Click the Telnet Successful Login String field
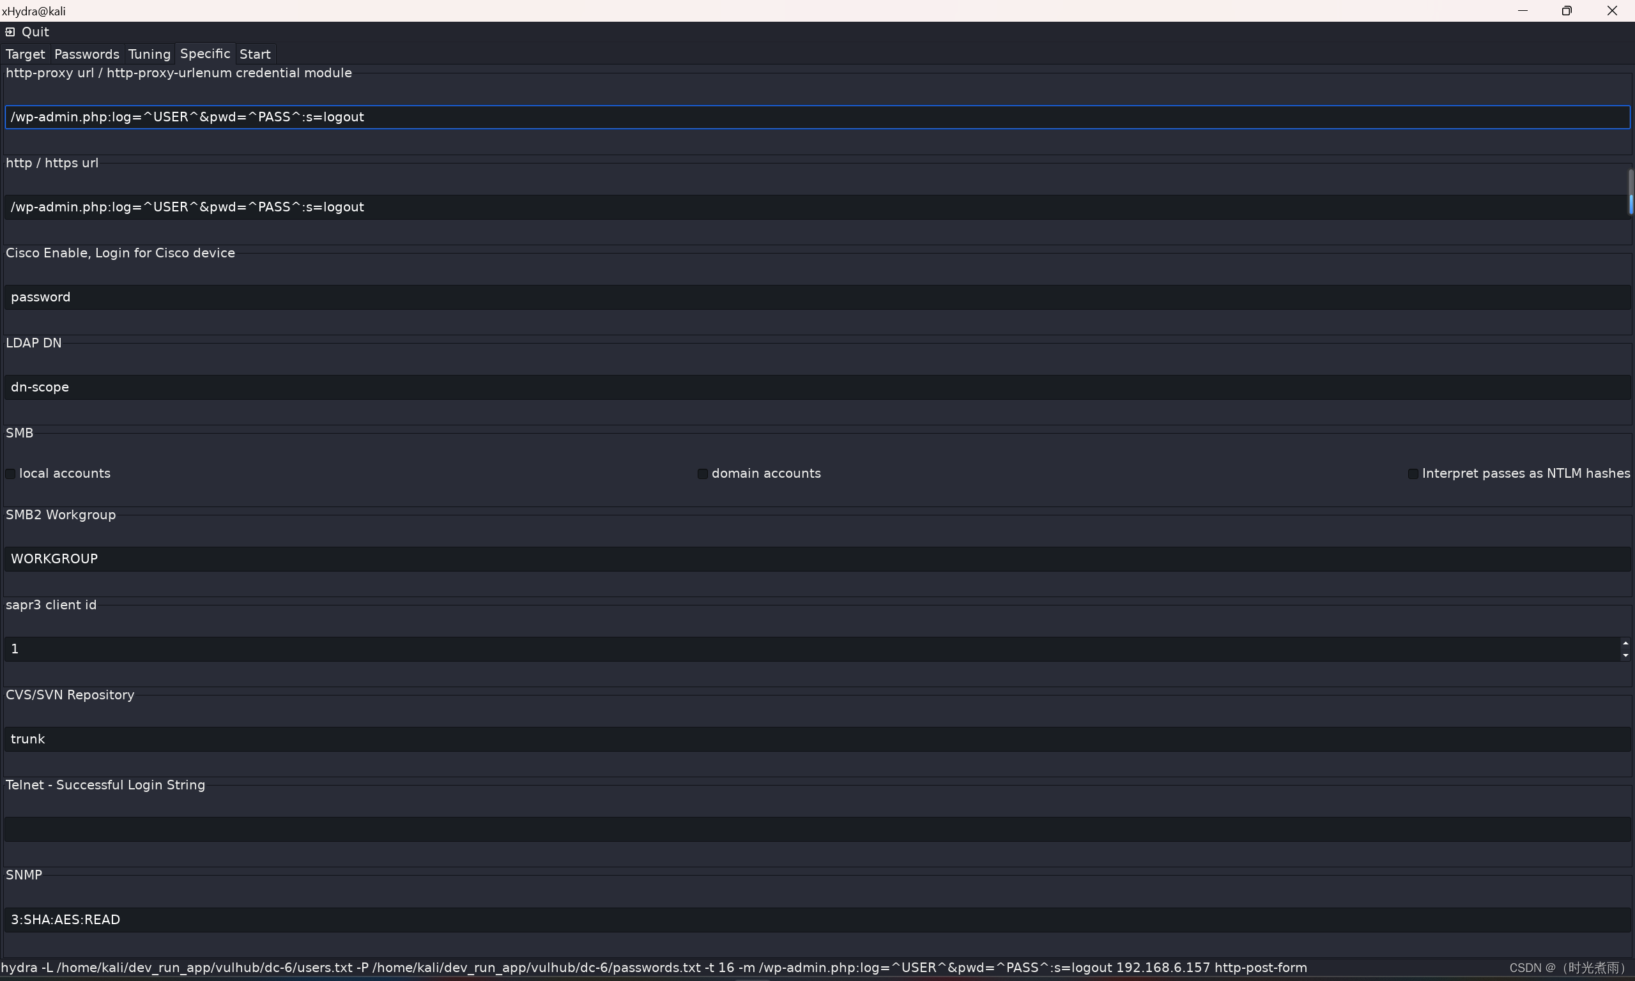This screenshot has height=981, width=1635. pos(817,828)
